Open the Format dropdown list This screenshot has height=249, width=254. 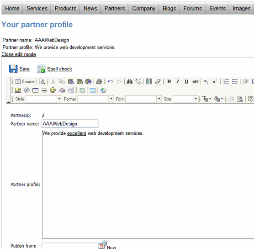(111, 99)
